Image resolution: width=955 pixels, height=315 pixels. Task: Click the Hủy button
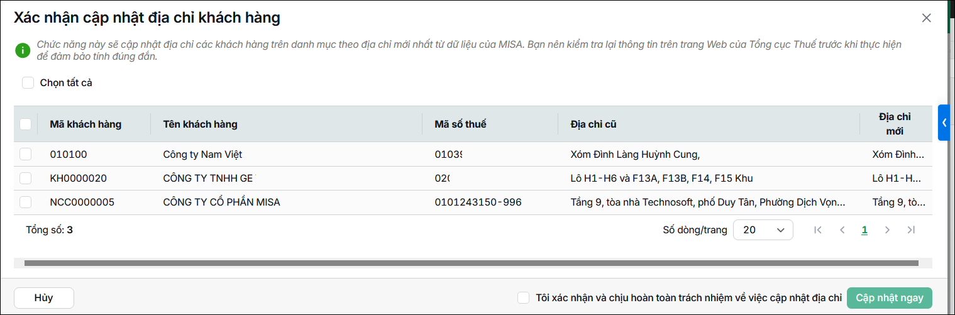(44, 298)
